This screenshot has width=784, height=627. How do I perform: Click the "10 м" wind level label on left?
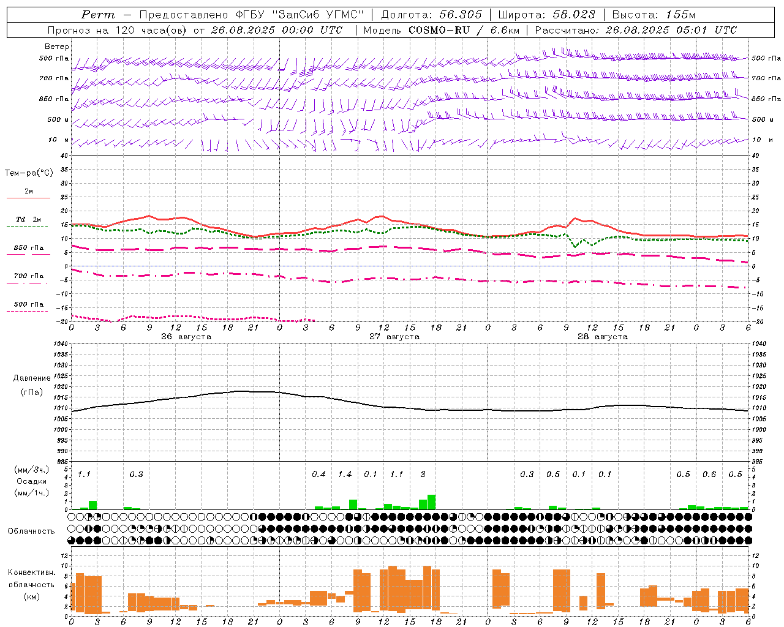coord(58,140)
